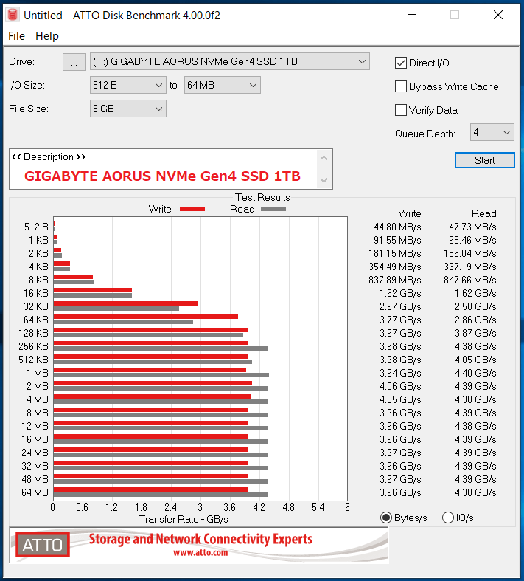Viewport: 524px width, 581px height.
Task: Open the Help menu
Action: (47, 36)
